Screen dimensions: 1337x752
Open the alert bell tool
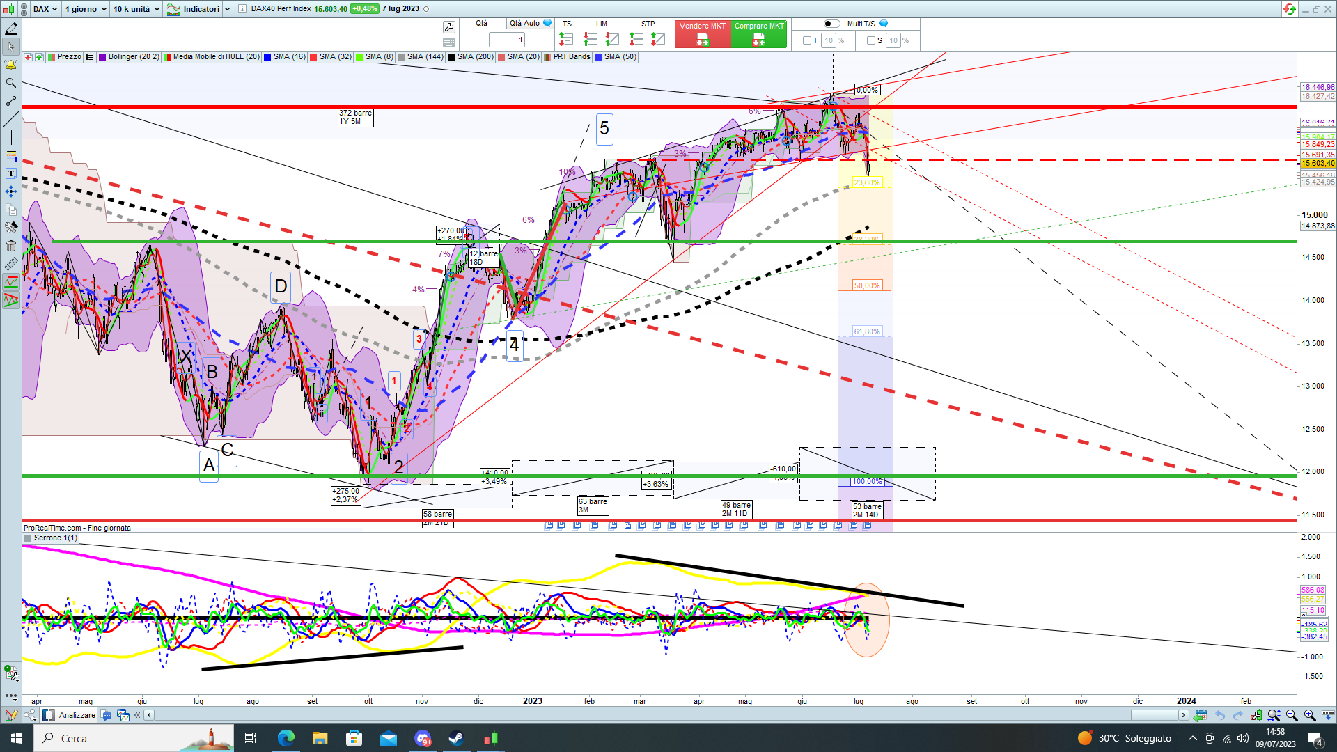(x=11, y=65)
